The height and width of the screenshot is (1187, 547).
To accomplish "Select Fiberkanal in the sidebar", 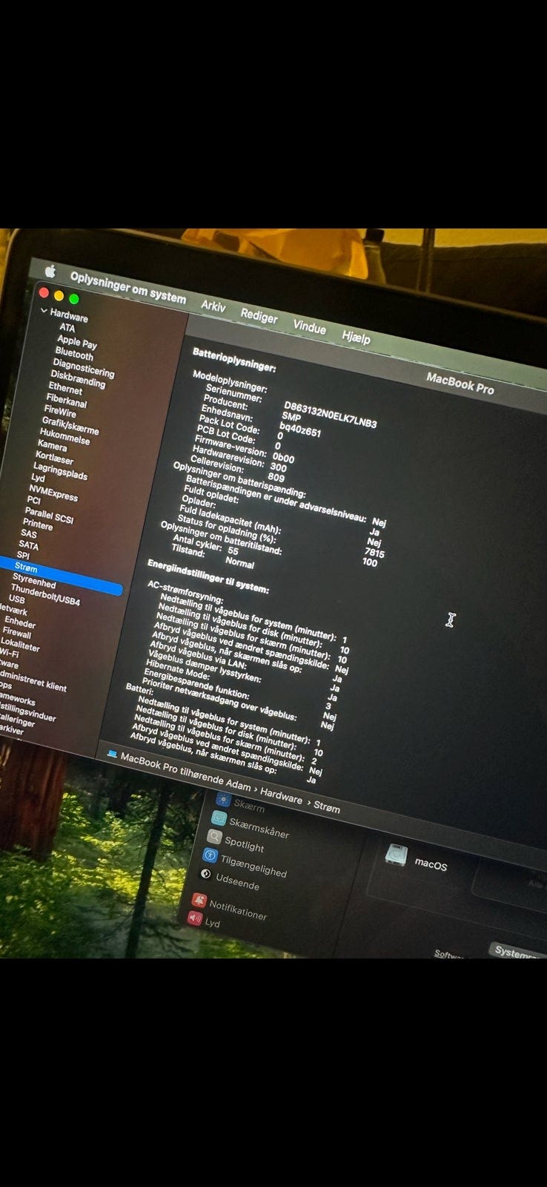I will (66, 401).
